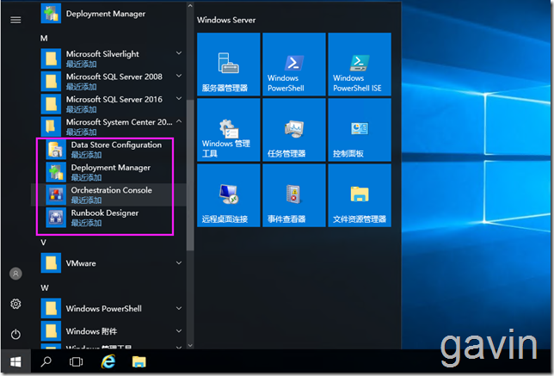Click the Windows Start button

(x=15, y=361)
